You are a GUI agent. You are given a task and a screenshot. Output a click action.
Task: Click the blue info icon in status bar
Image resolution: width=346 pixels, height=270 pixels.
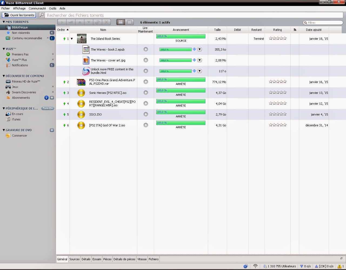(246, 266)
